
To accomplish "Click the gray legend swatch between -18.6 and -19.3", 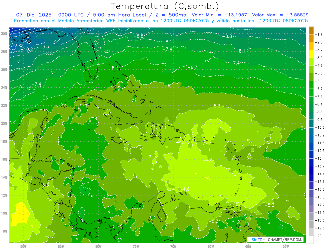I will point(311,224).
